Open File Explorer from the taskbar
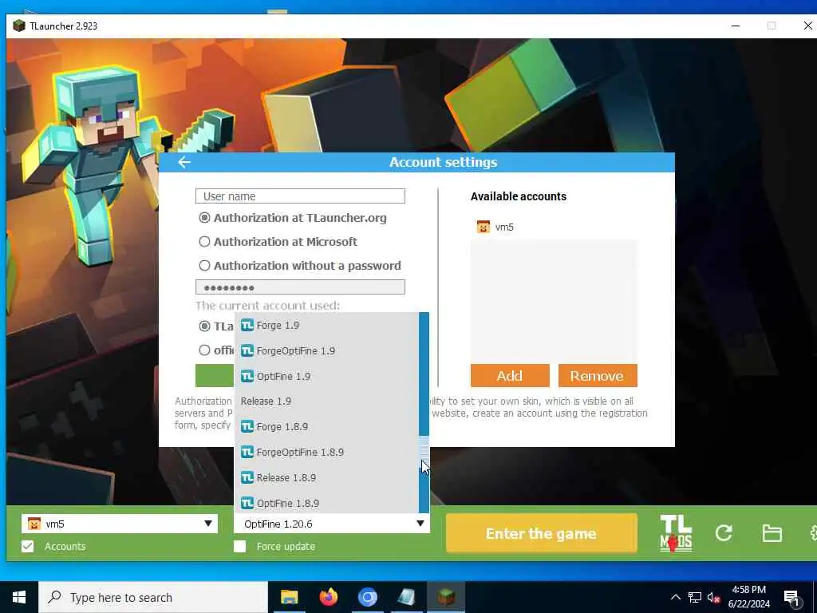Screen dimensions: 817x613 [289, 597]
